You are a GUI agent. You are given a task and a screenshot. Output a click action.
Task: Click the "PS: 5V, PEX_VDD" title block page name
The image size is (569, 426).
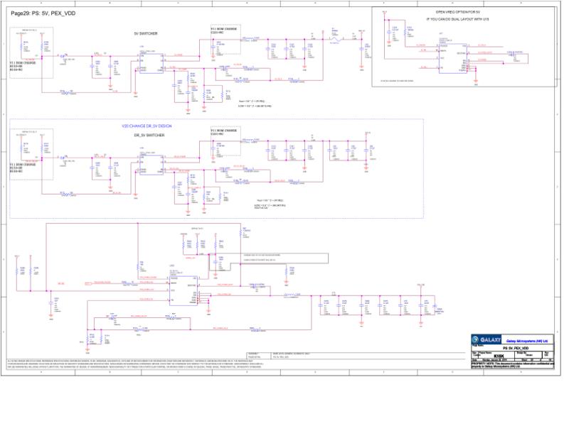tap(514, 348)
